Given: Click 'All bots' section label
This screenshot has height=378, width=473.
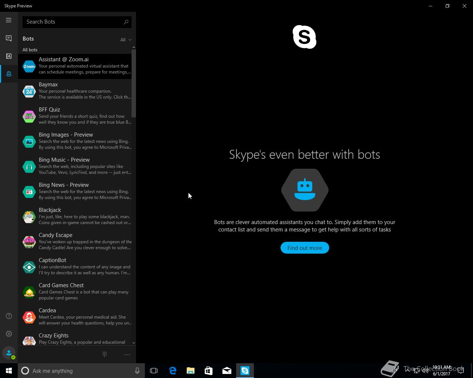Looking at the screenshot, I should 30,49.
